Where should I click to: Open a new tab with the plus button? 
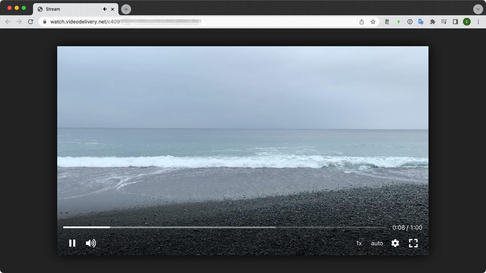tap(126, 9)
